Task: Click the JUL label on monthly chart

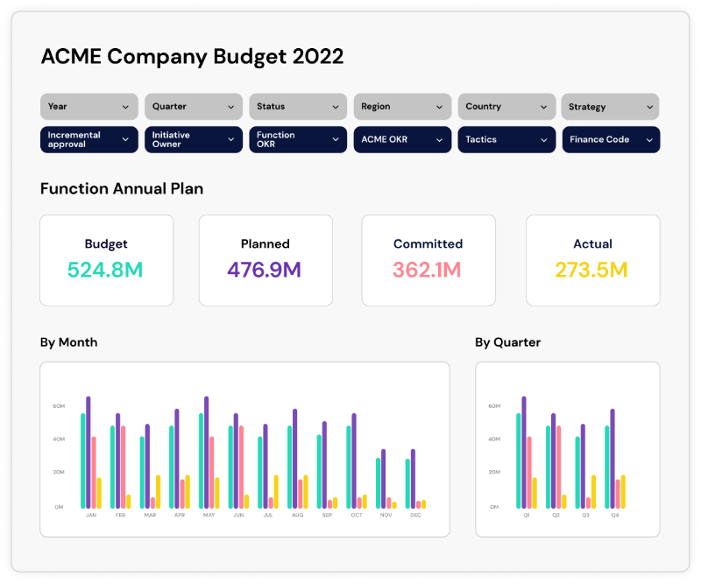Action: [268, 515]
